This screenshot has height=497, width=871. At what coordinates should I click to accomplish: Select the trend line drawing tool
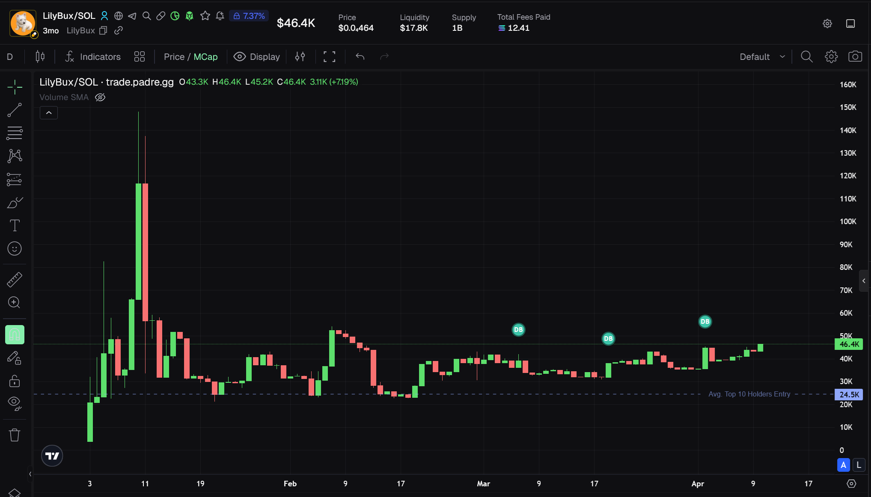click(x=15, y=110)
